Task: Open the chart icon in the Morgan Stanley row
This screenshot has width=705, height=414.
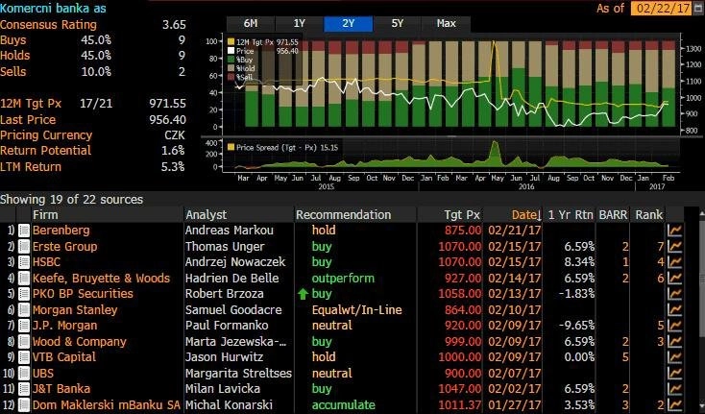Action: 675,309
